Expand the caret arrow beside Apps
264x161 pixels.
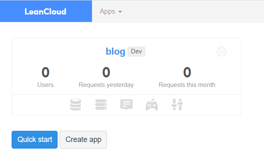coord(120,12)
